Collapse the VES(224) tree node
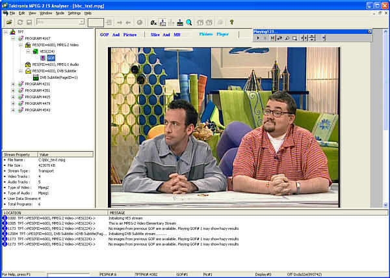This screenshot has height=278, width=390. [x=29, y=51]
